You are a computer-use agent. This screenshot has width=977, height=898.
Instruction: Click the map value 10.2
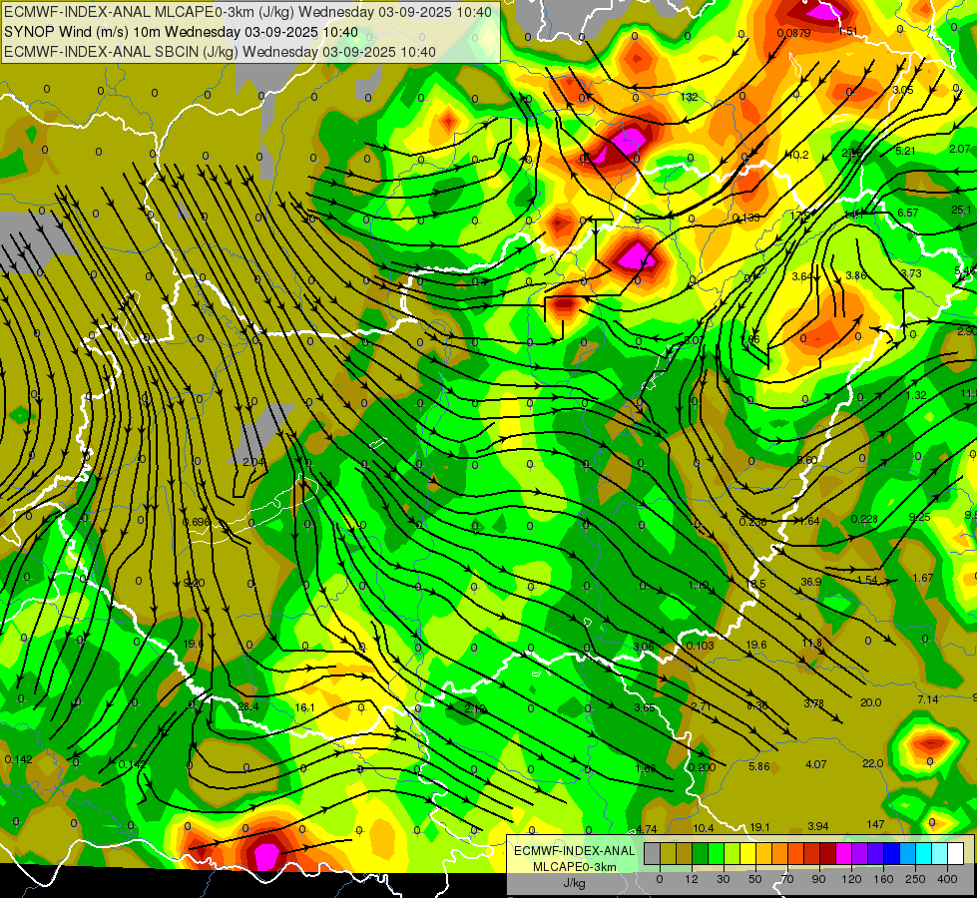798,156
